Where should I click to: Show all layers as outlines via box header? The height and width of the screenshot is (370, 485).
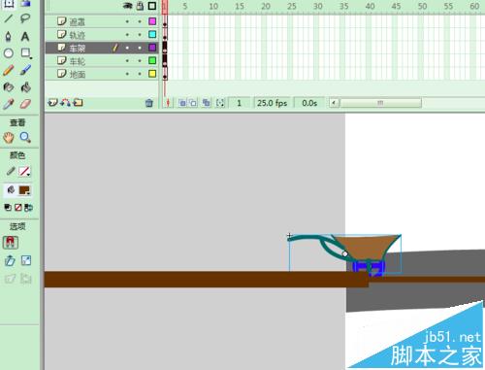point(152,6)
